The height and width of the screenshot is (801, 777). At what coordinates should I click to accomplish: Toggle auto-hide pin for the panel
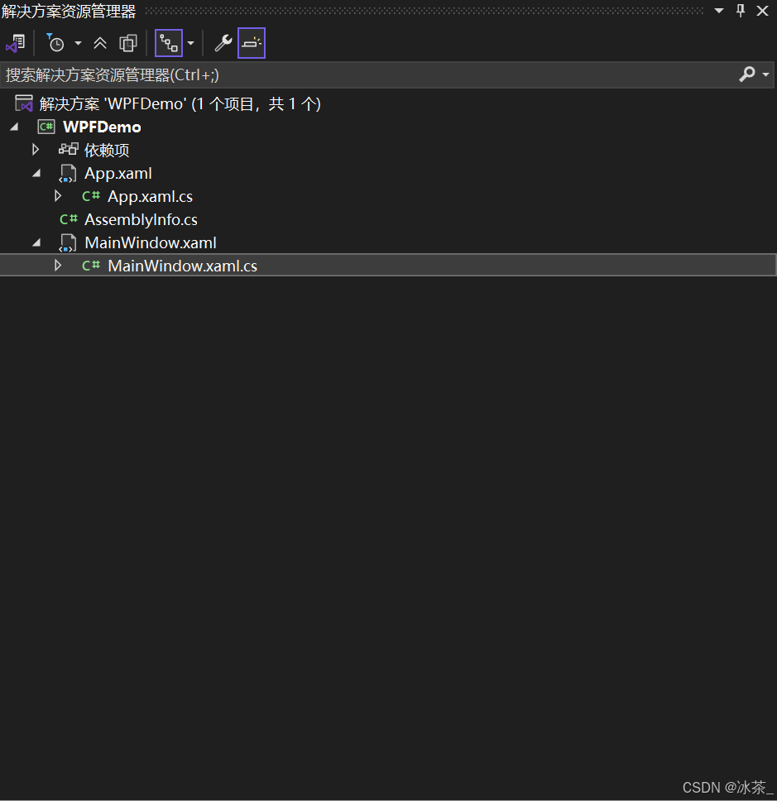pyautogui.click(x=741, y=11)
